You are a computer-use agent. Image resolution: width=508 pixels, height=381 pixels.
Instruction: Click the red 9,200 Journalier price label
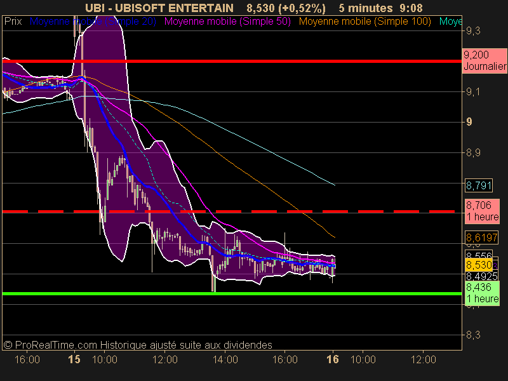[485, 60]
